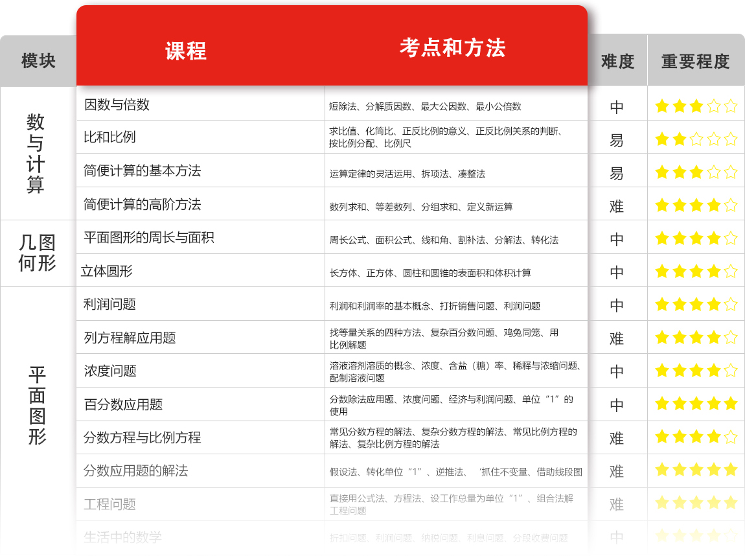Image resolution: width=745 pixels, height=556 pixels.
Task: Click the course 简便计算的高阶方法
Action: (142, 204)
